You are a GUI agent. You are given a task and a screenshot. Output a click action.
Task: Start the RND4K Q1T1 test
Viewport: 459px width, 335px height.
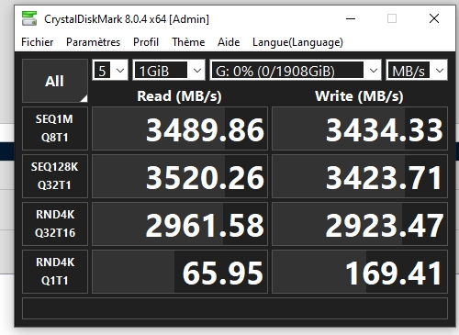55,272
